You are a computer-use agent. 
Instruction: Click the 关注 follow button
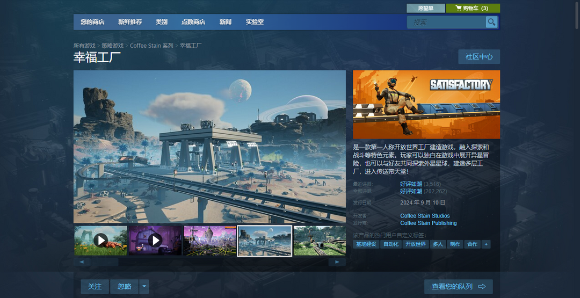point(95,287)
